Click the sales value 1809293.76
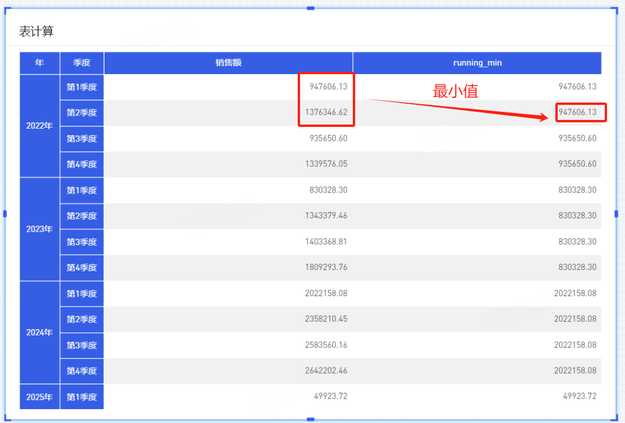This screenshot has width=625, height=423. [x=326, y=267]
